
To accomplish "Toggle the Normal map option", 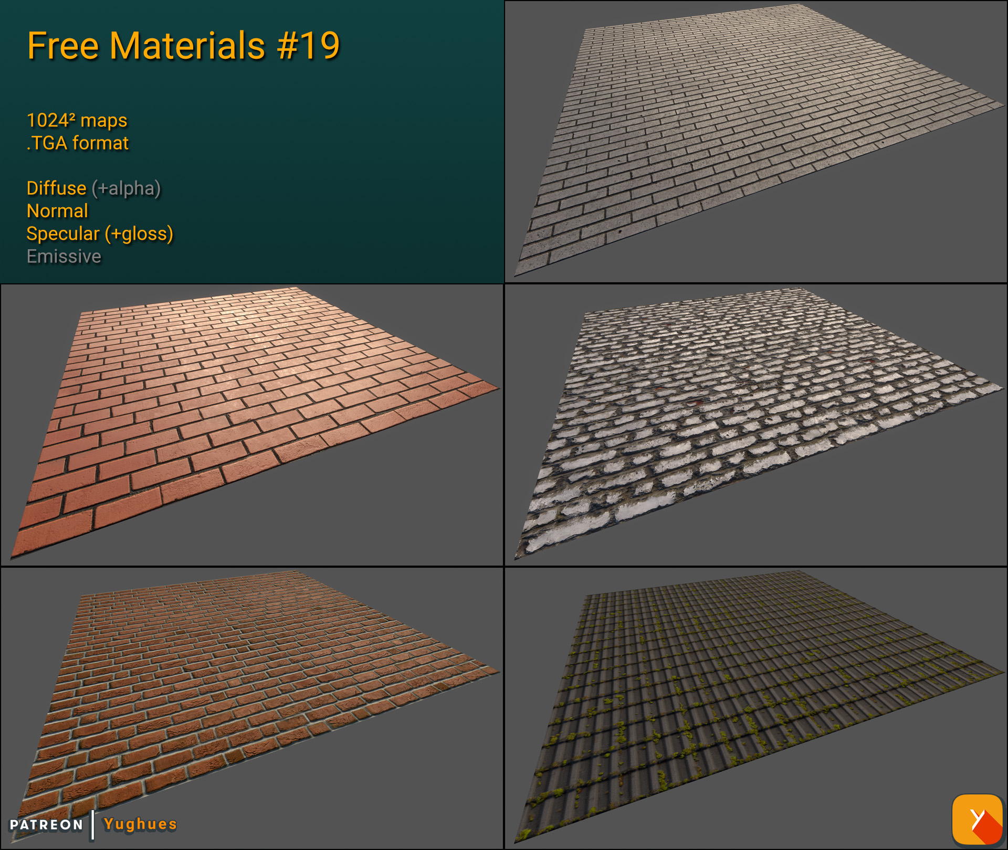I will (57, 211).
